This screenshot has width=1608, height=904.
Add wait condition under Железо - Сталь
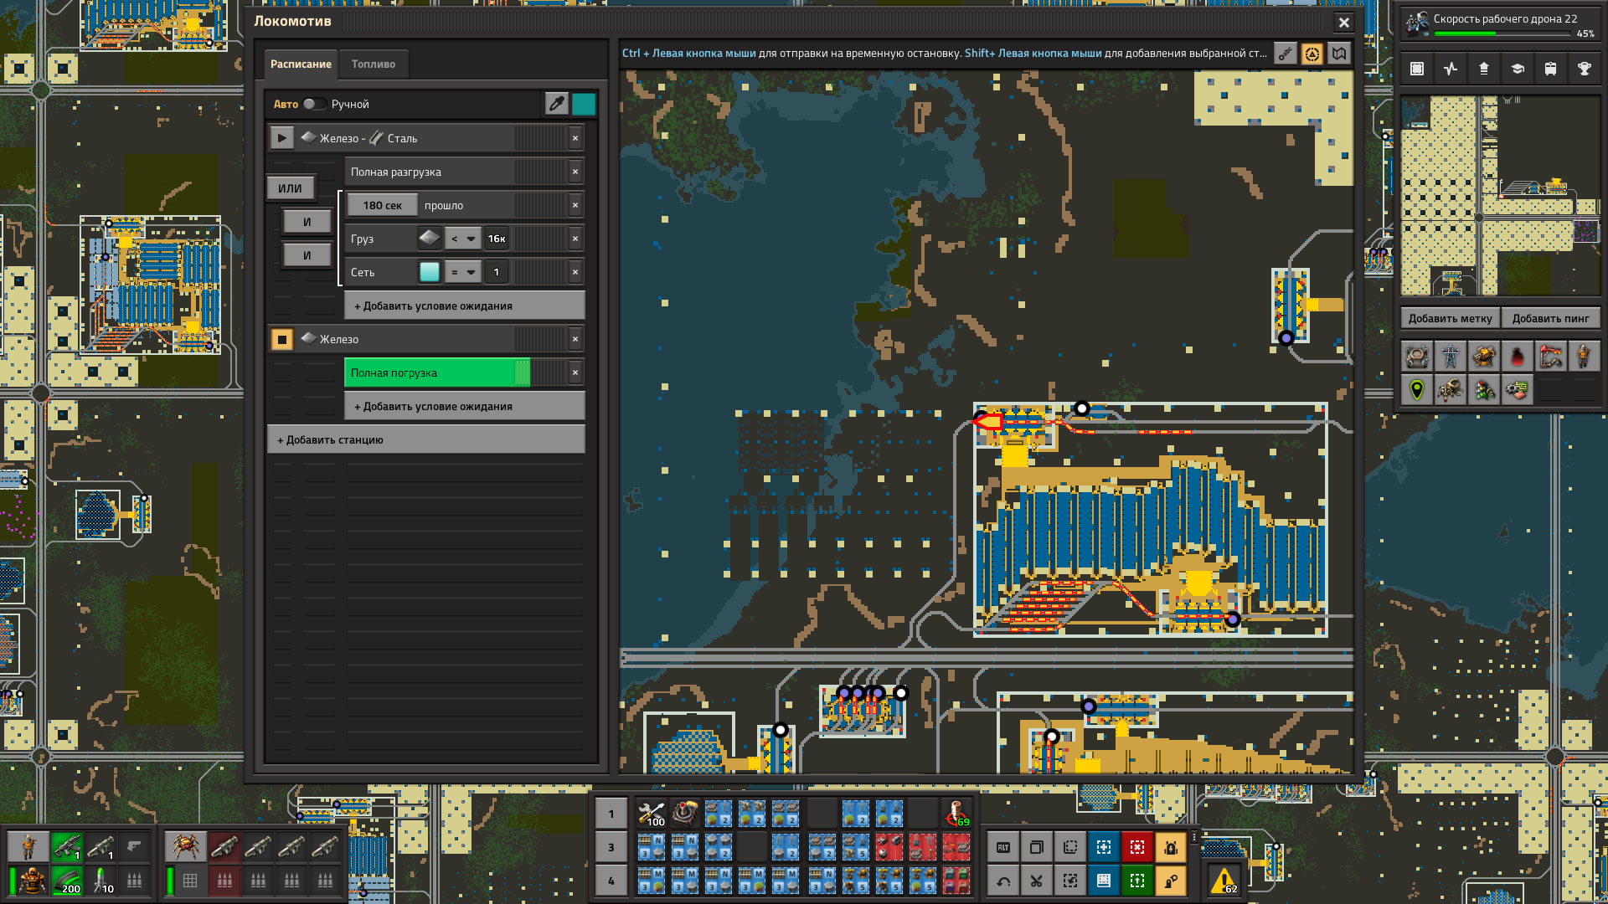pyautogui.click(x=465, y=306)
